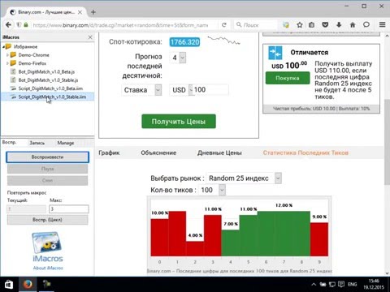This screenshot has width=390, height=292.
Task: Open the bookmarks list clipboard icon
Action: tap(312, 25)
